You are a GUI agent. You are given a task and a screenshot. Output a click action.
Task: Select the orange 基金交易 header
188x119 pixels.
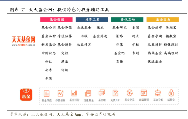point(163,20)
